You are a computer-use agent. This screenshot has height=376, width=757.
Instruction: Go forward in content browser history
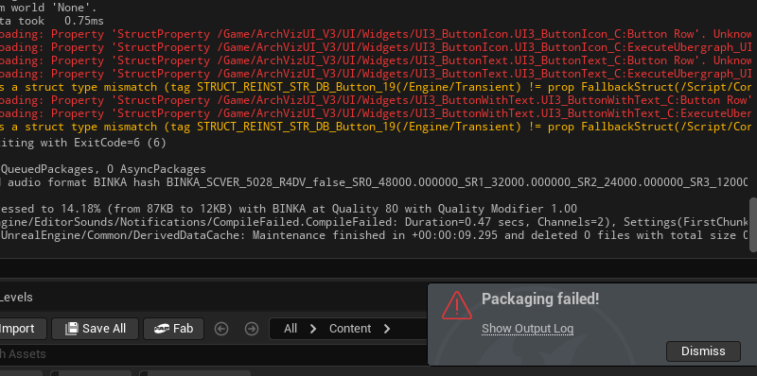(252, 329)
